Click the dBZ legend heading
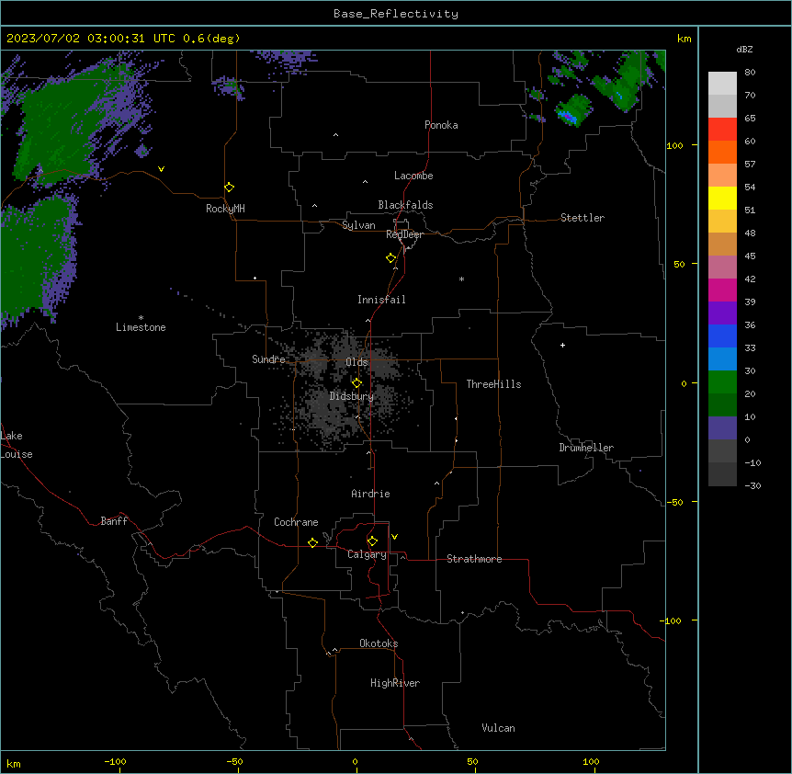The height and width of the screenshot is (774, 792). (744, 49)
